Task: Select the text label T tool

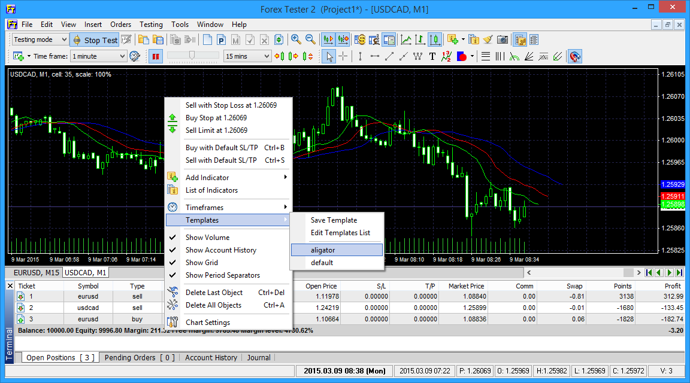Action: (x=432, y=56)
